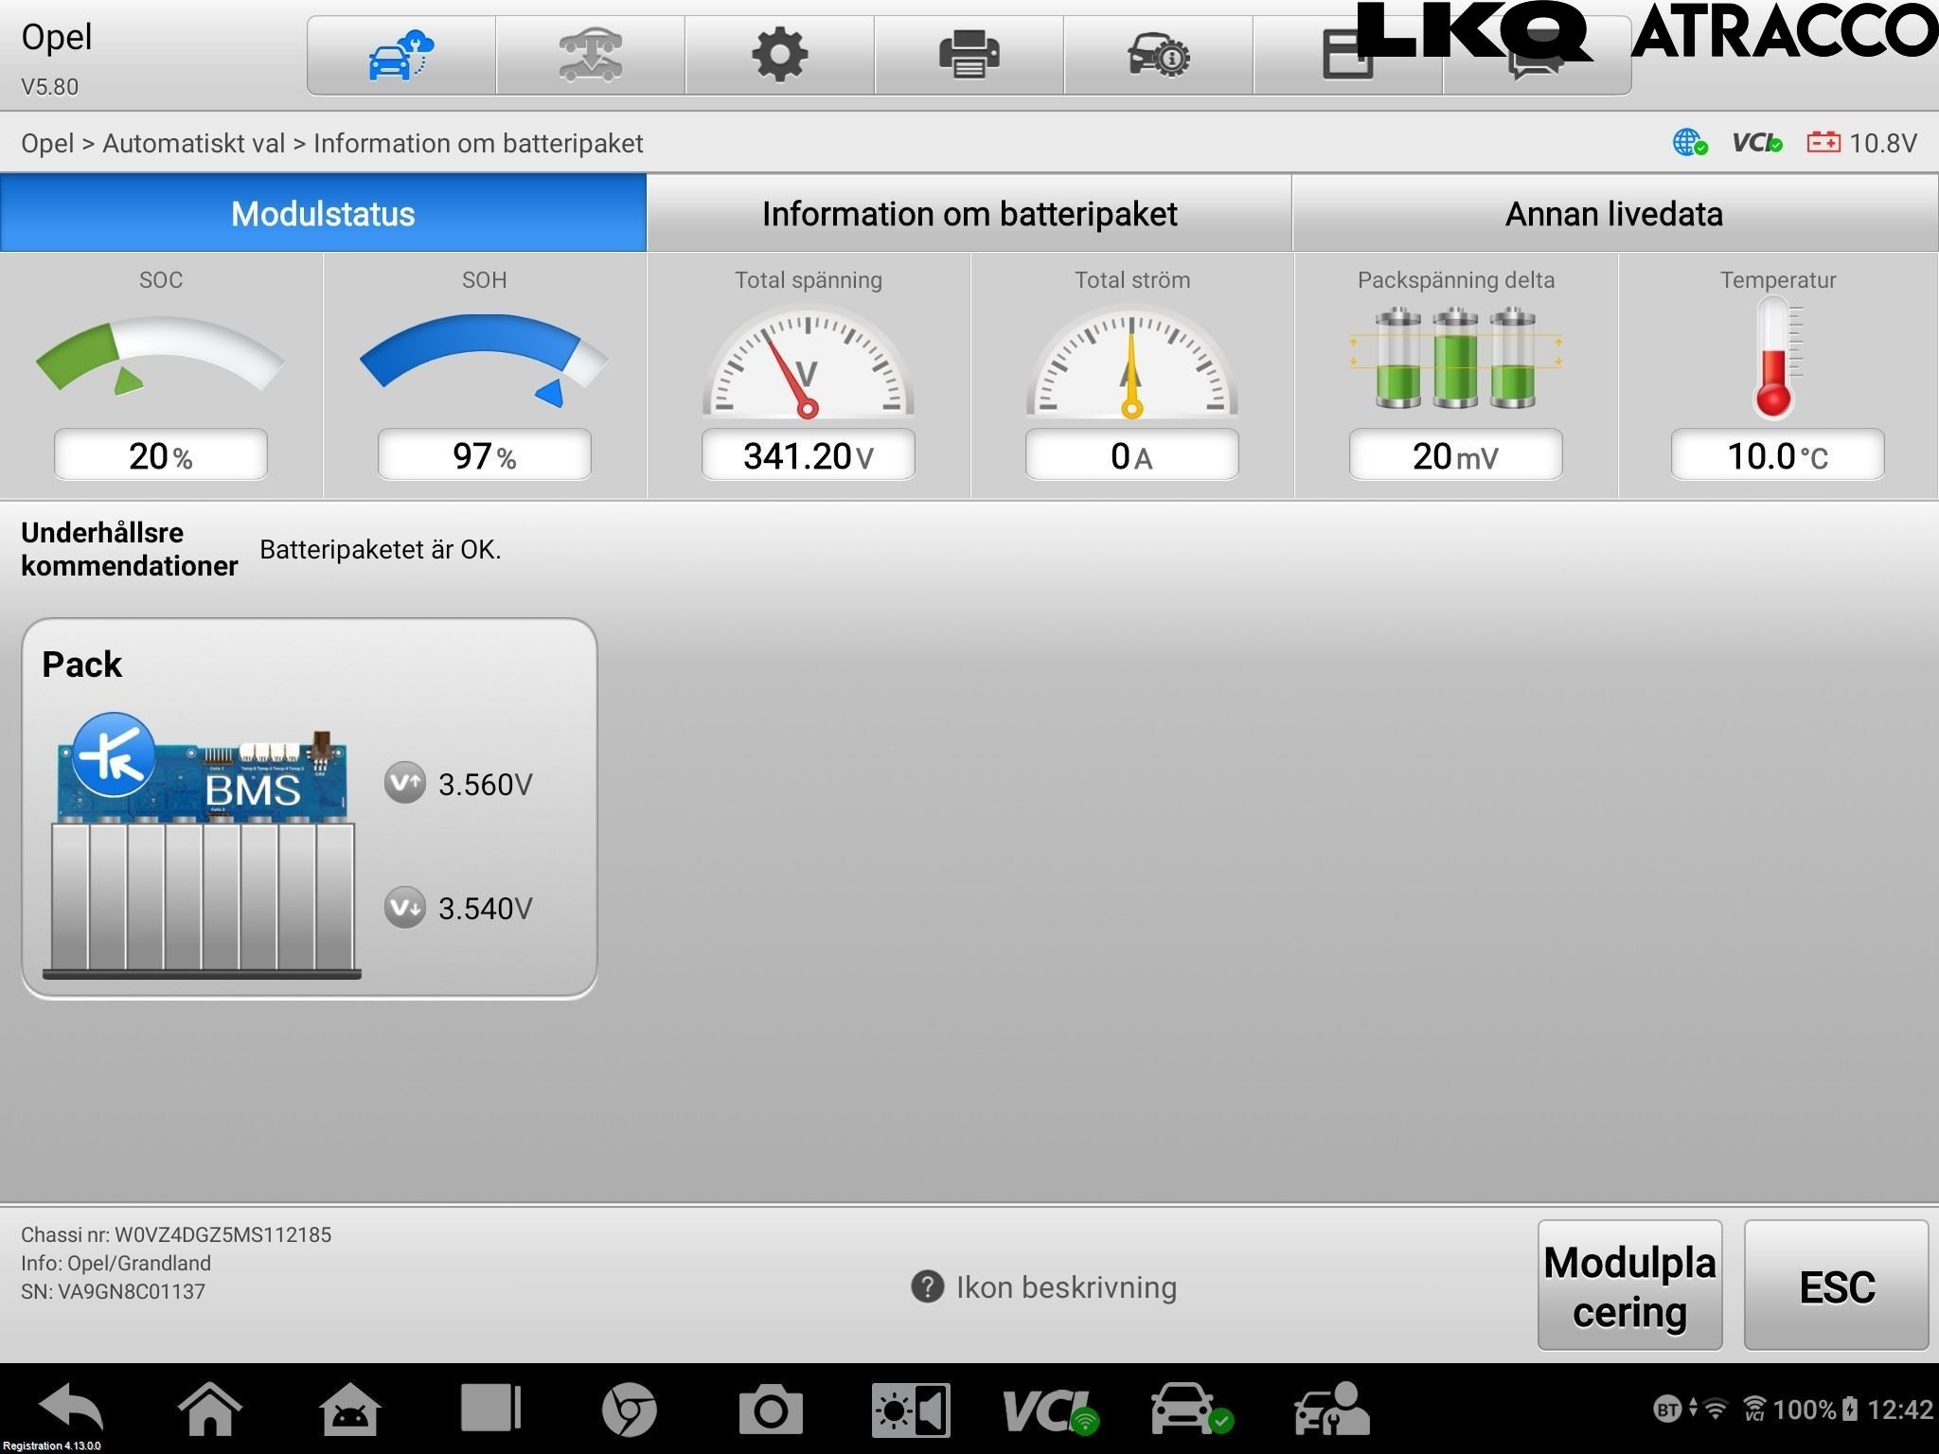Switch to Information om batteripaket tab

click(x=969, y=213)
